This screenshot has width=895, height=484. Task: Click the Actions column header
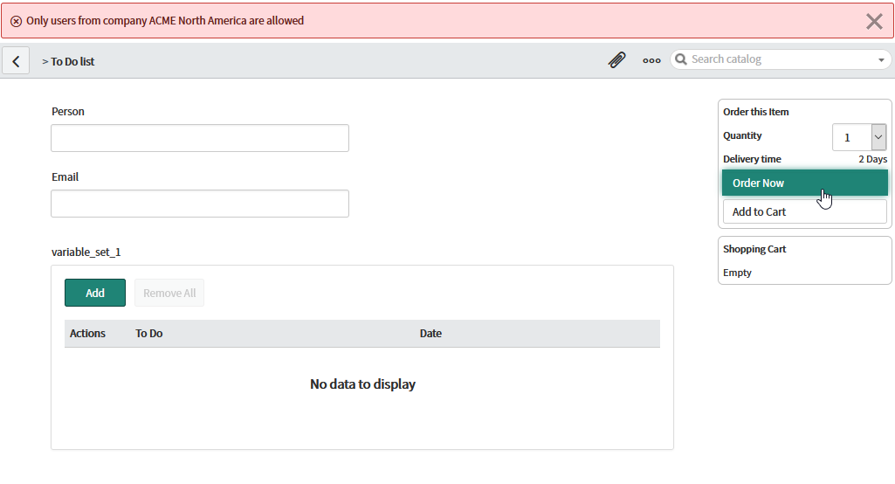pyautogui.click(x=87, y=334)
